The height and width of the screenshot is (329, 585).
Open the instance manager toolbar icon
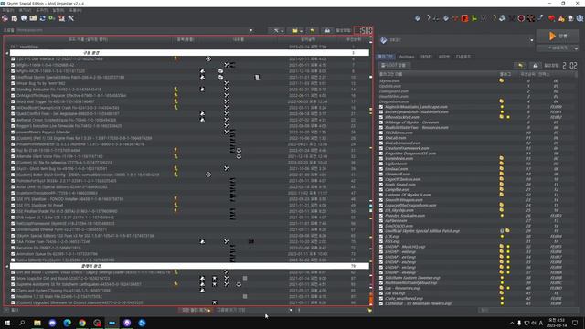pyautogui.click(x=5, y=18)
